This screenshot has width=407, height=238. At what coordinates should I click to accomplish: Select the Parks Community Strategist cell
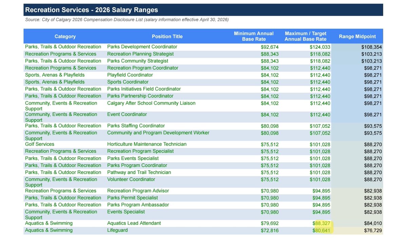pos(138,61)
